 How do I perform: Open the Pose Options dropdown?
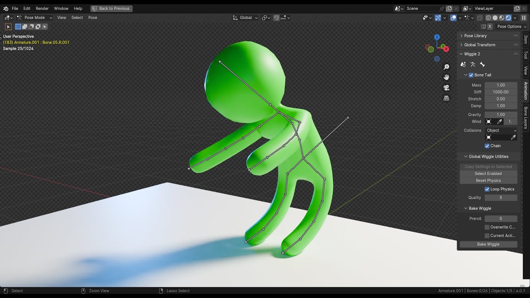click(511, 26)
